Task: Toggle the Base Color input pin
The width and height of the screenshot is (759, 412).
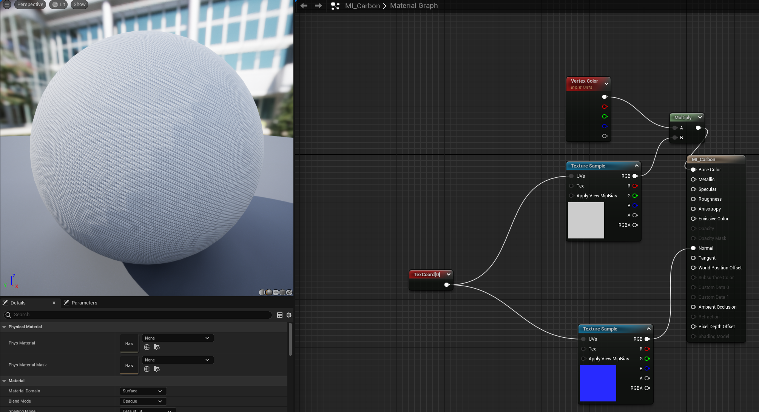Action: tap(693, 170)
